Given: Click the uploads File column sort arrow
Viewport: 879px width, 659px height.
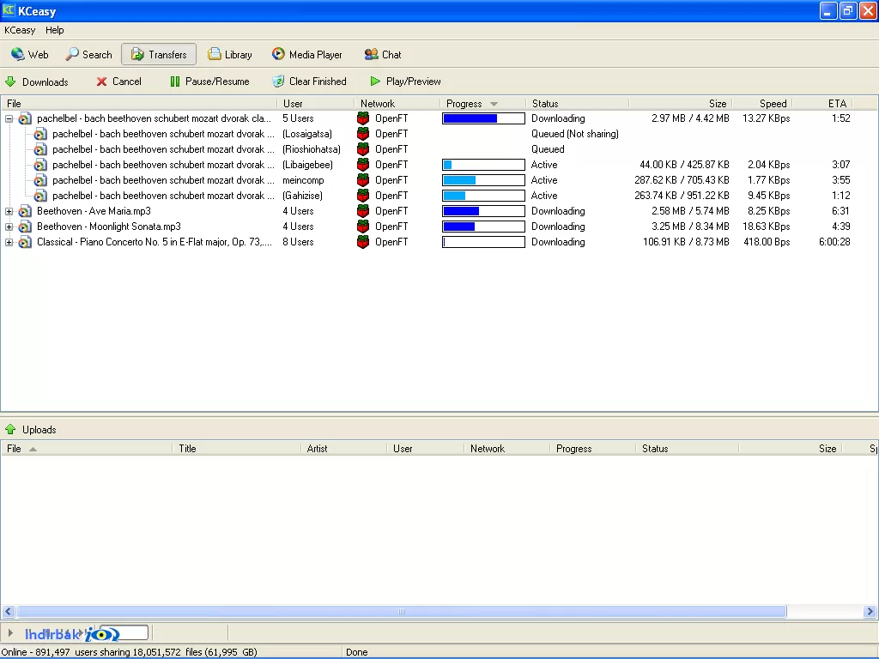Looking at the screenshot, I should tap(33, 450).
